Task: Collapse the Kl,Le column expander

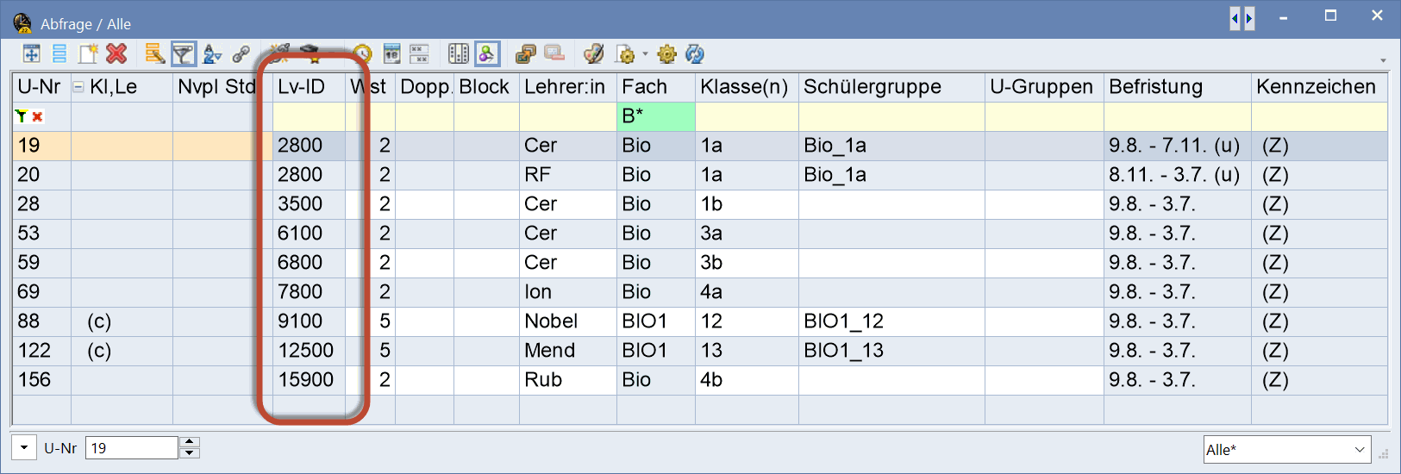Action: [78, 87]
